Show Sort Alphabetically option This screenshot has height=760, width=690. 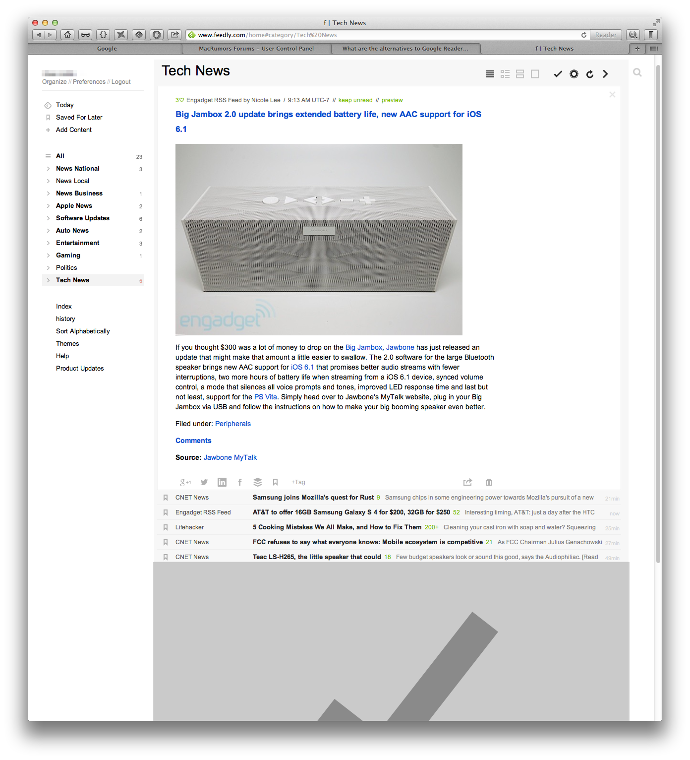click(x=83, y=331)
